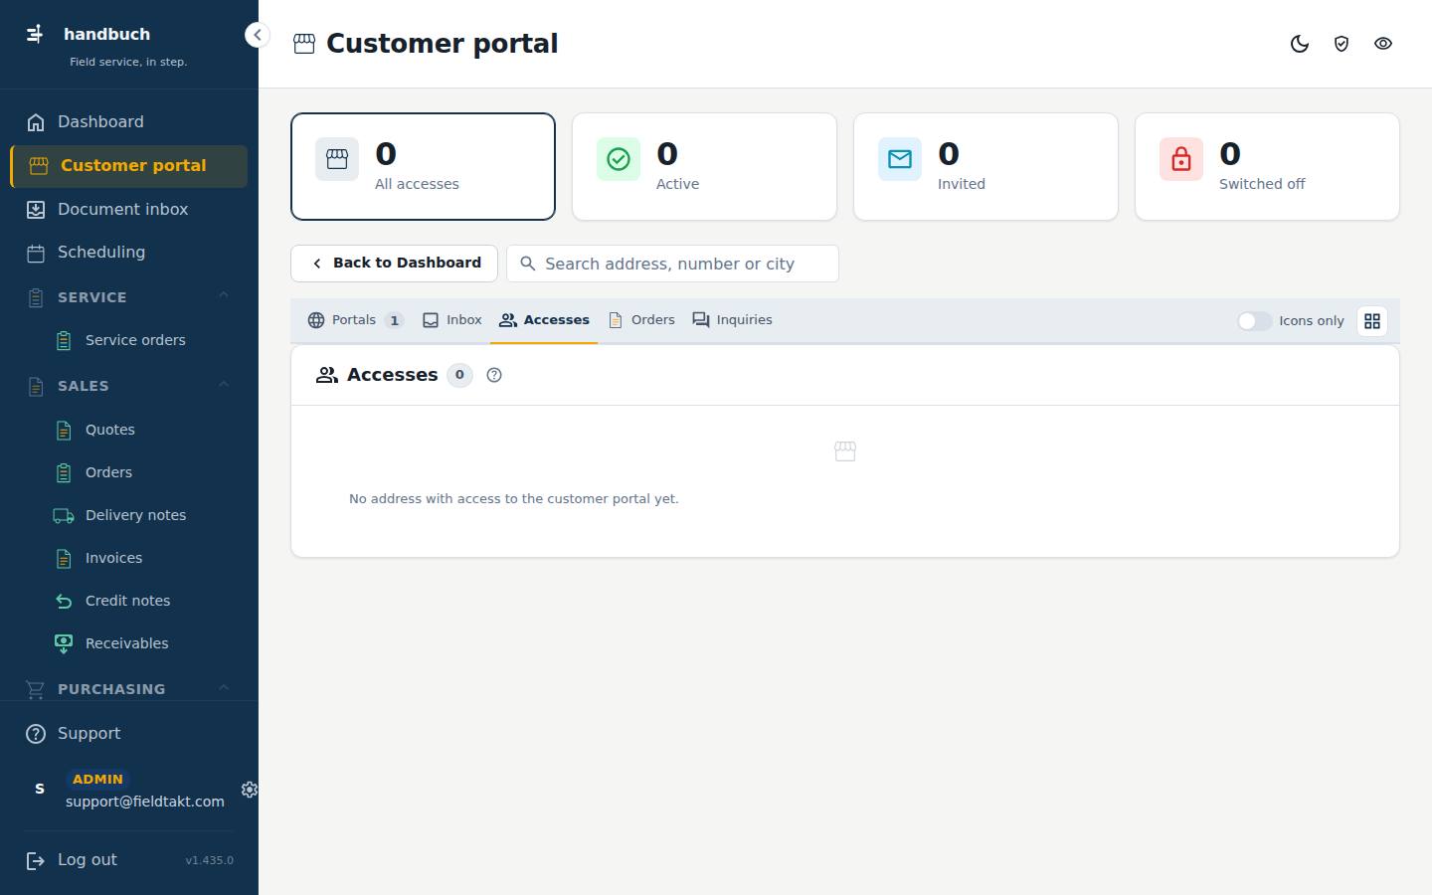Log out of the application
Image resolution: width=1432 pixels, height=895 pixels.
click(x=87, y=860)
